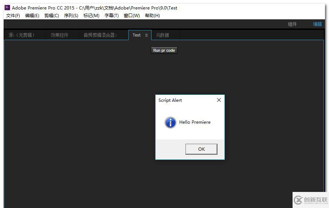Click the blue info icon in Script Alert

171,123
